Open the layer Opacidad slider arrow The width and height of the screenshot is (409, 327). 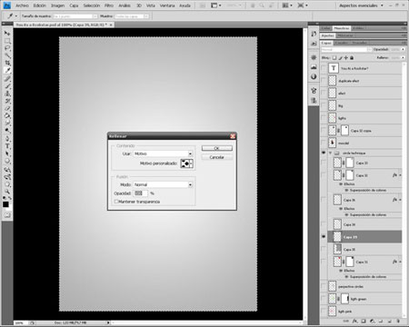403,49
